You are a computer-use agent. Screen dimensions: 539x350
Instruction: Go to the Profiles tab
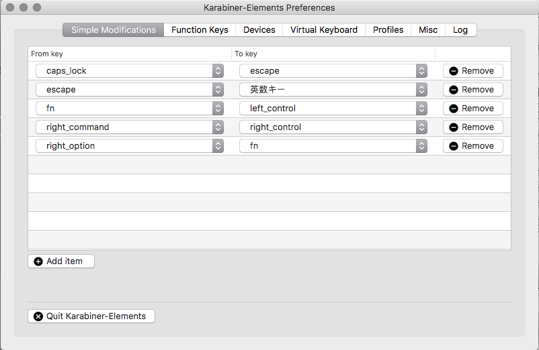coord(388,30)
